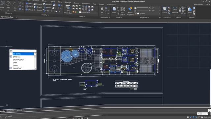Switch to the Layout2 tab

(x=19, y=110)
